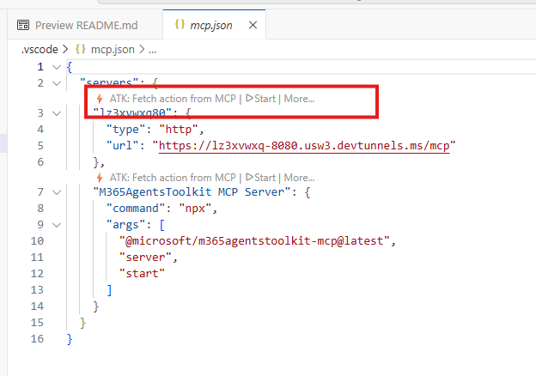
Task: Click More... code lens above M365AgentsToolkit server
Action: click(x=299, y=178)
